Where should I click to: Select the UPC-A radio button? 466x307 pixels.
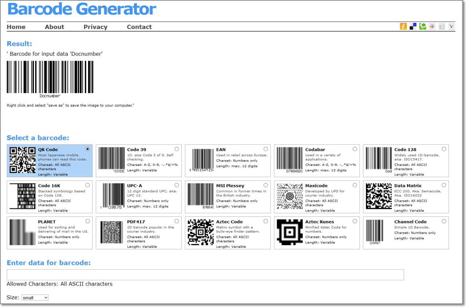point(177,185)
